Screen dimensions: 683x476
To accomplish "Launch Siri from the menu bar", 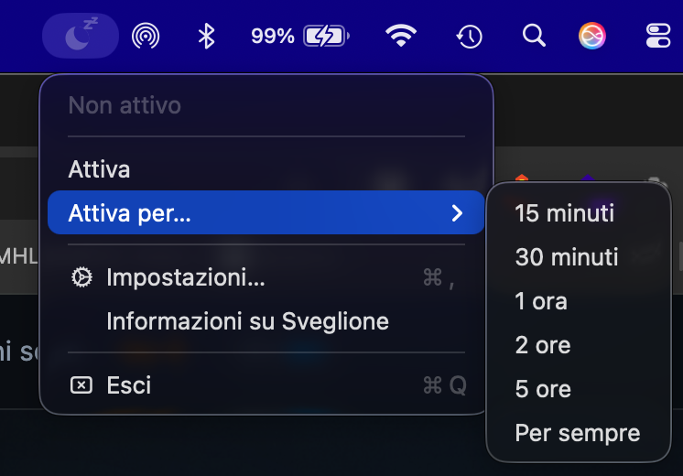I will (x=592, y=36).
